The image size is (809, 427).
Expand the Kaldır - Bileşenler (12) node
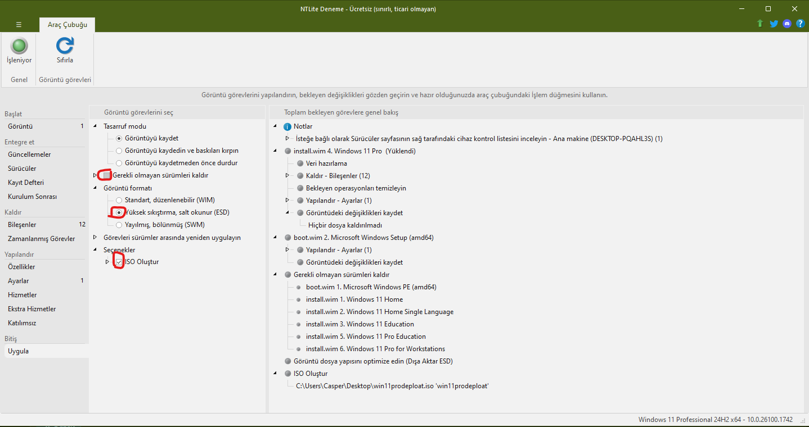point(287,176)
